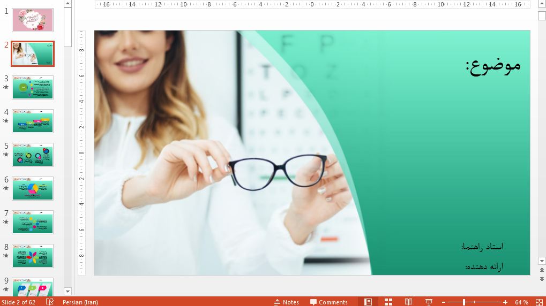Click the zoom slider handle
Viewport: 546px width, 306px height.
[x=464, y=302]
